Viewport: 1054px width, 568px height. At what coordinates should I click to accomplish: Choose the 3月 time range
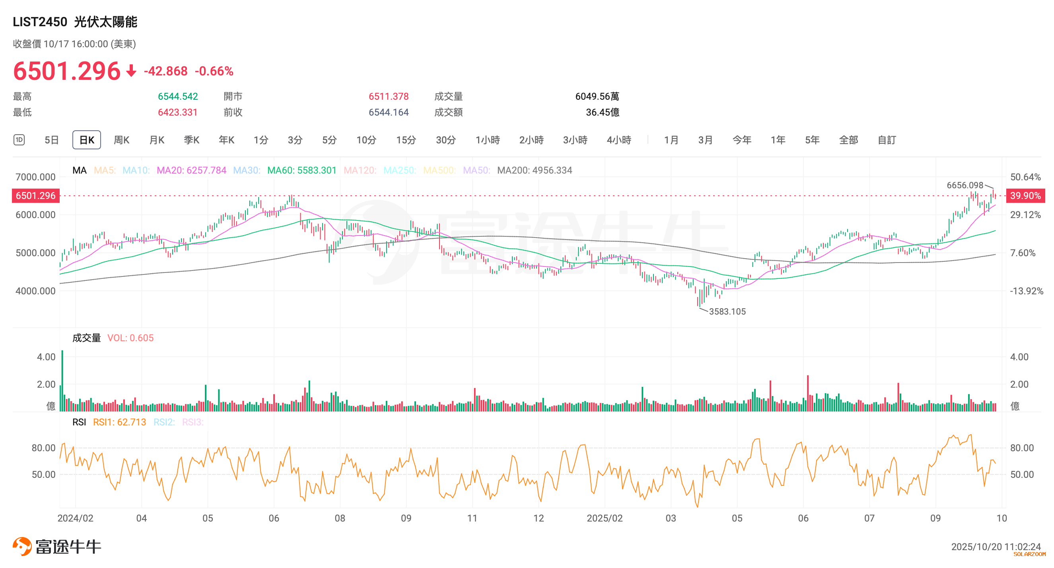705,140
